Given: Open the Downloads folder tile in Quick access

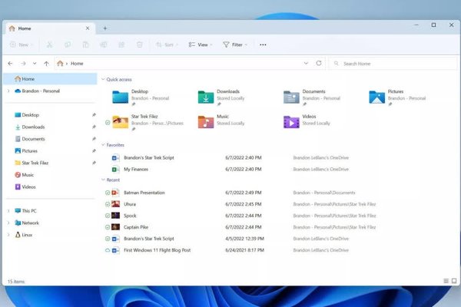Looking at the screenshot, I should click(x=221, y=97).
